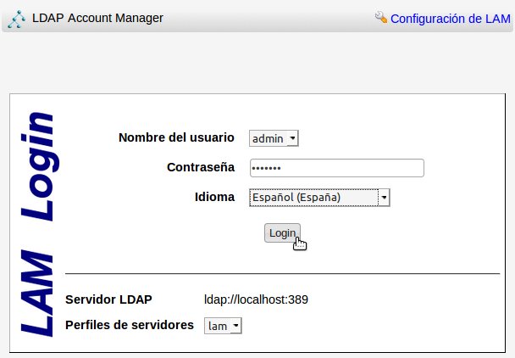Select the ldap://localhost:389 server address text

click(x=256, y=299)
